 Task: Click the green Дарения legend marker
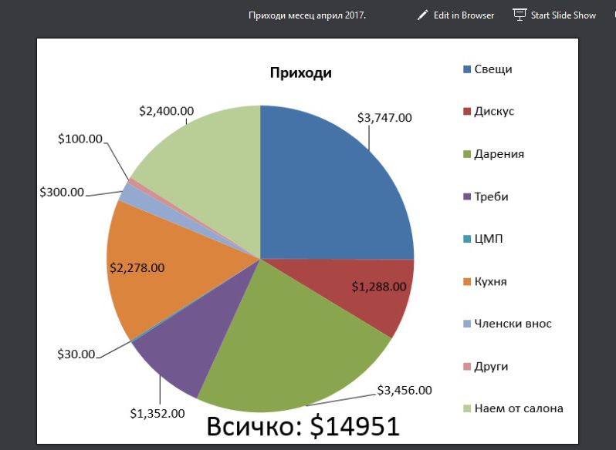tap(466, 154)
